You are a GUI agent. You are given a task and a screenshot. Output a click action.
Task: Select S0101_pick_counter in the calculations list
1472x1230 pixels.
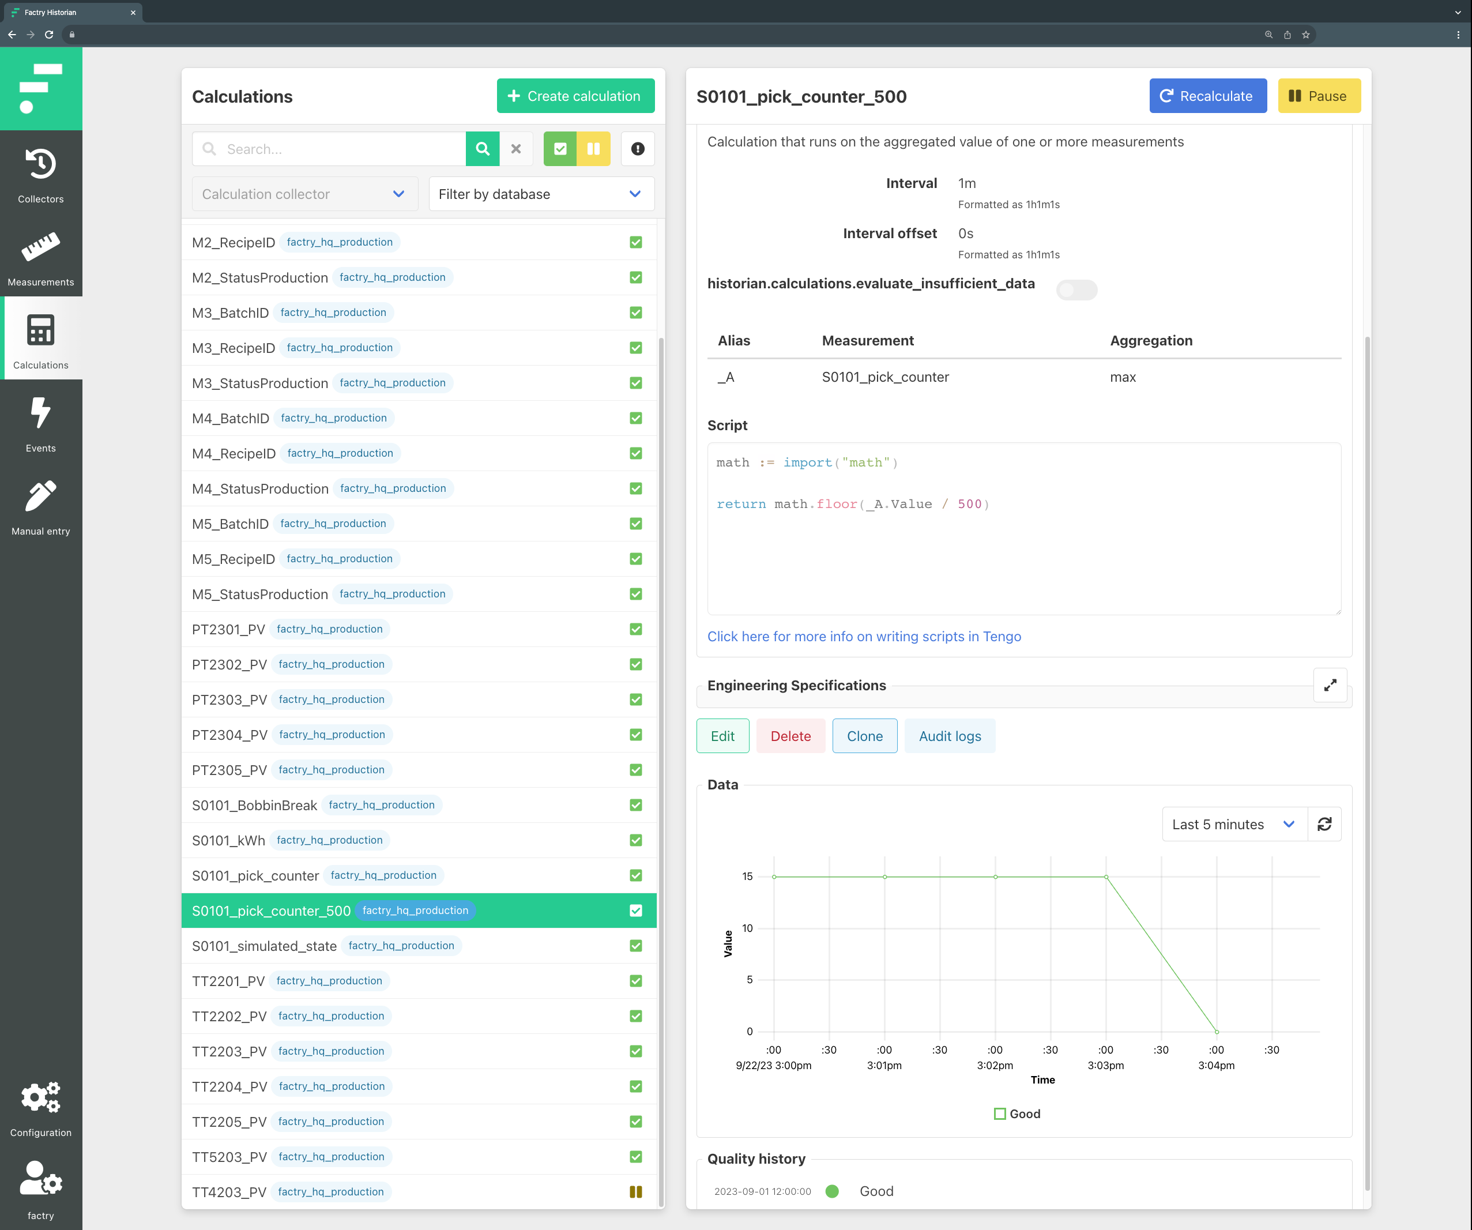click(256, 875)
